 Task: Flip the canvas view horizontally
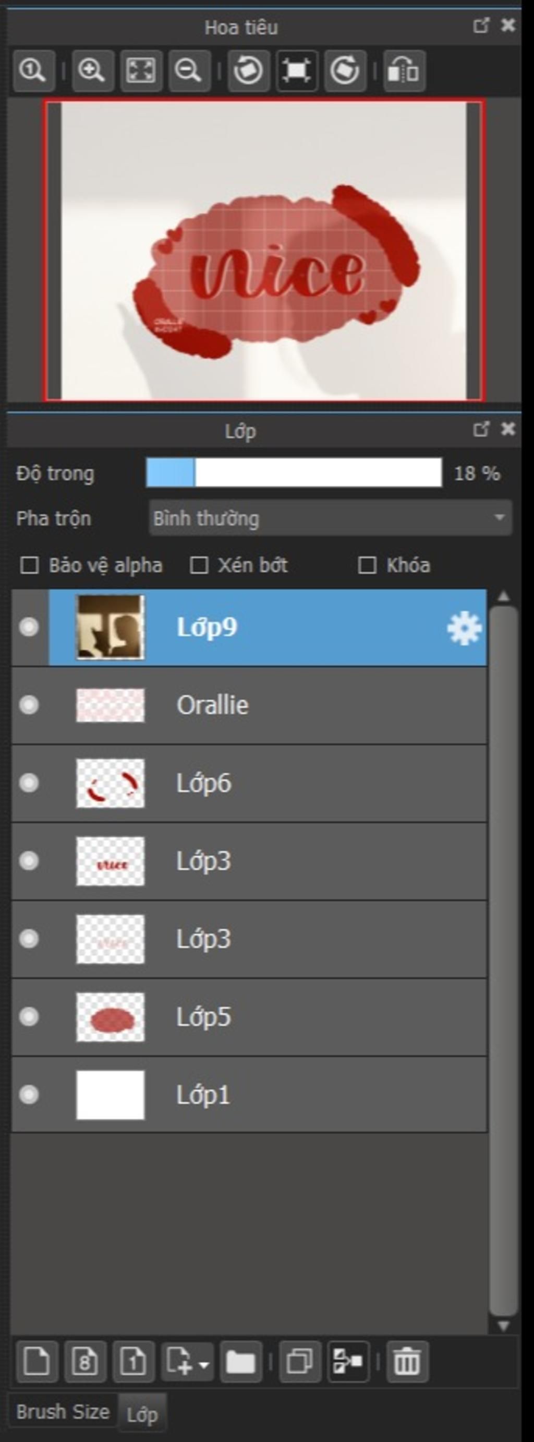click(404, 70)
